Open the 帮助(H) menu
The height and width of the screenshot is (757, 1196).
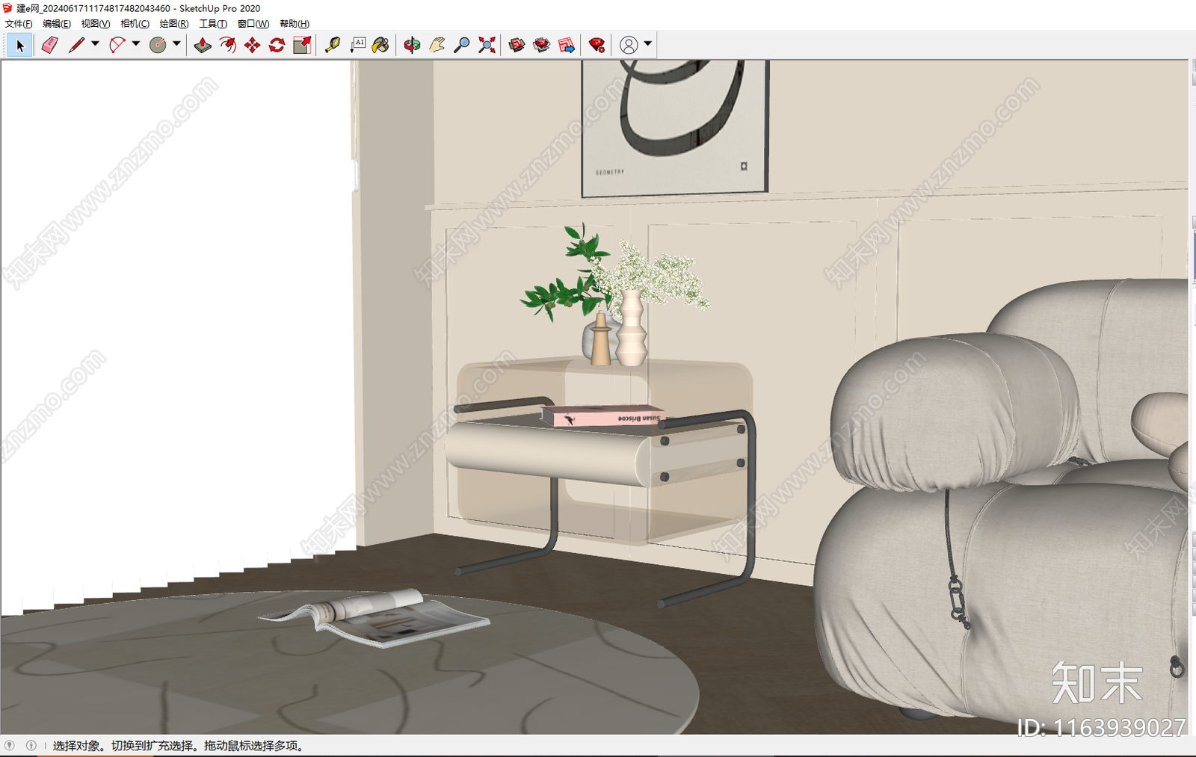(295, 24)
